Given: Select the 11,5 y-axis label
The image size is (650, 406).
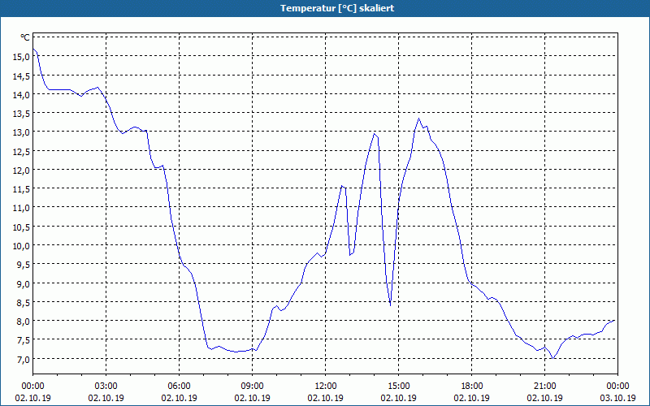Looking at the screenshot, I should 21,189.
